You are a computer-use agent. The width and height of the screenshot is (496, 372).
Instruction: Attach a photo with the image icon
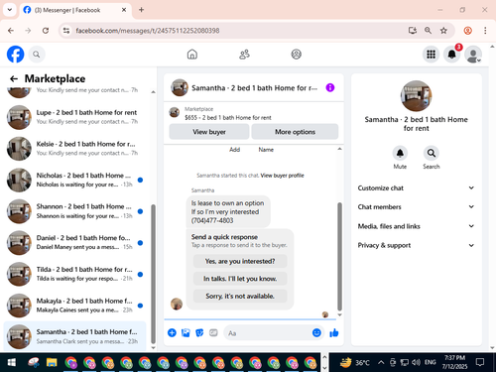[186, 332]
